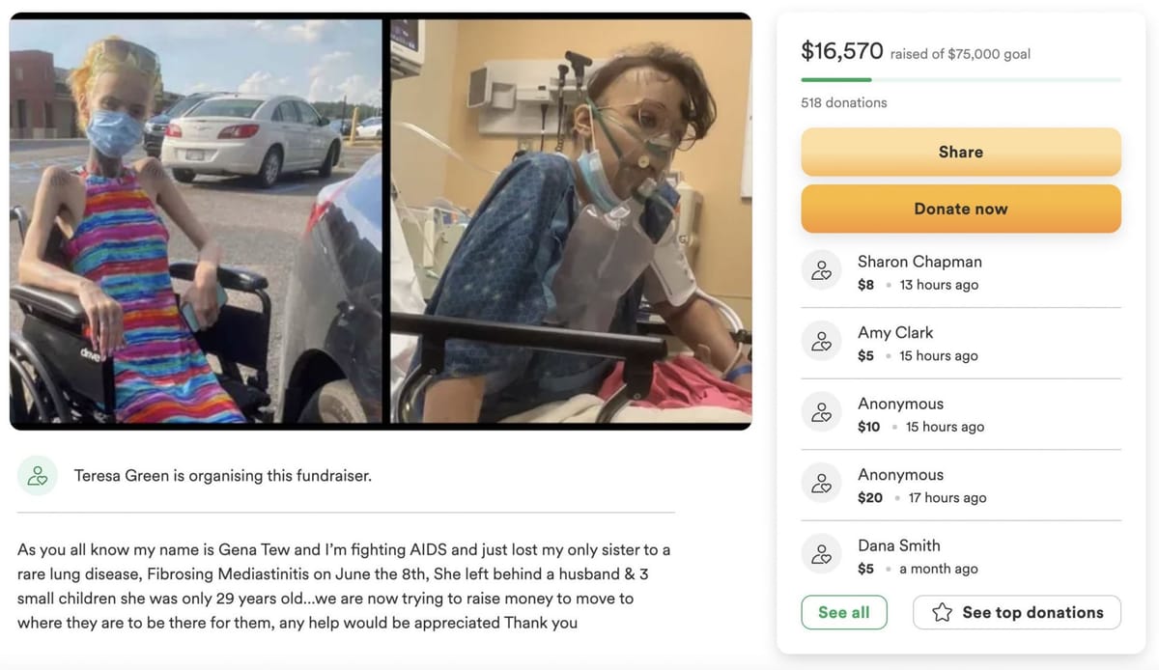Open the See all donations list
The width and height of the screenshot is (1159, 670).
844,612
